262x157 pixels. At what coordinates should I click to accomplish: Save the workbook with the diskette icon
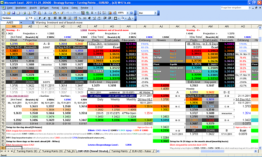pos(13,13)
